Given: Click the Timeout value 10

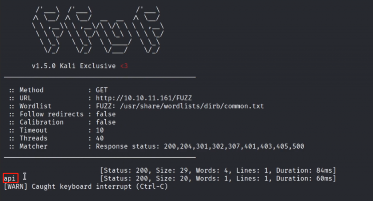Looking at the screenshot, I should click(x=99, y=130).
